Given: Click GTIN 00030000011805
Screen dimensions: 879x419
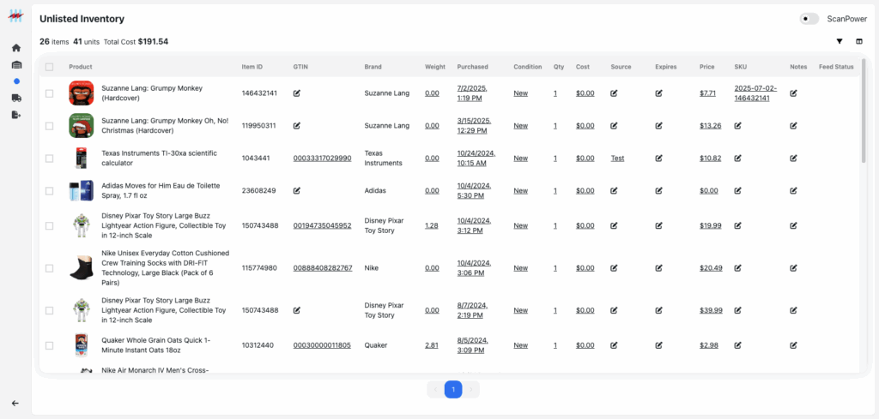Looking at the screenshot, I should [322, 345].
